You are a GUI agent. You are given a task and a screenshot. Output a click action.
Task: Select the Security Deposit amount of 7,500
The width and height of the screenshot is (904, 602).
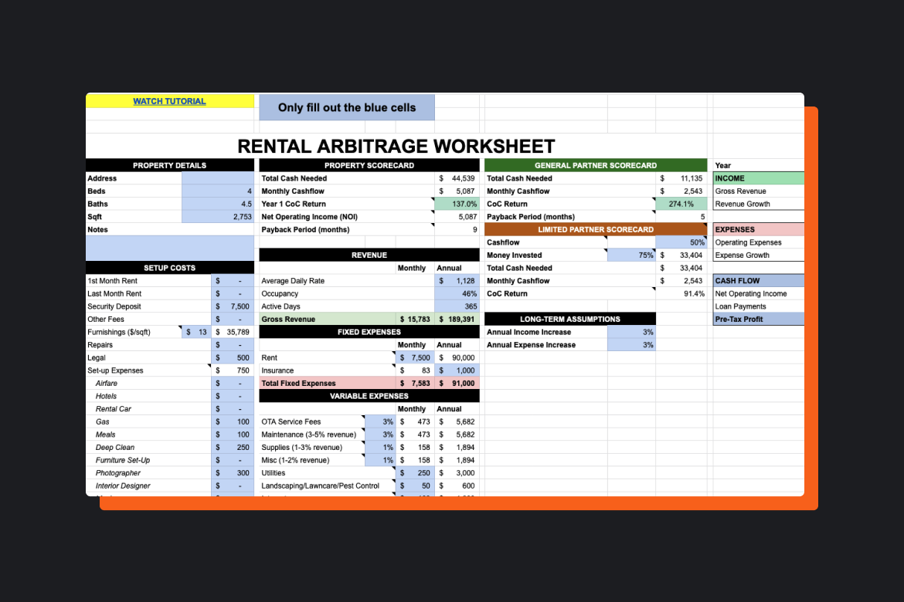coord(233,306)
